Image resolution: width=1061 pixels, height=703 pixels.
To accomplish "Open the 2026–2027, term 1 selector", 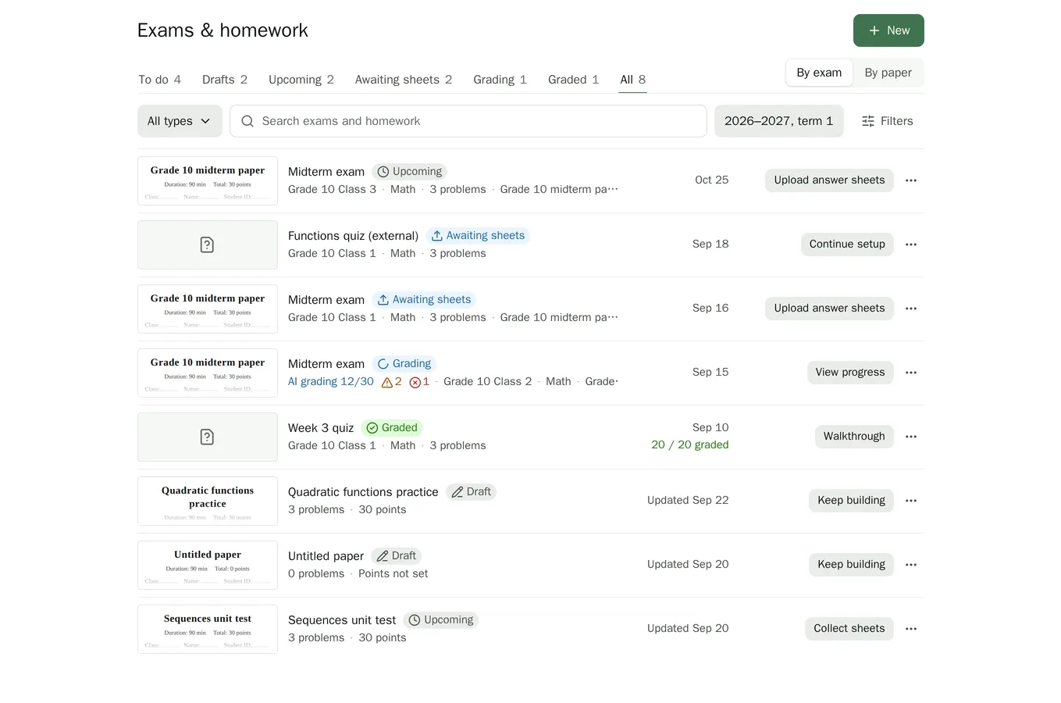I will pos(778,121).
